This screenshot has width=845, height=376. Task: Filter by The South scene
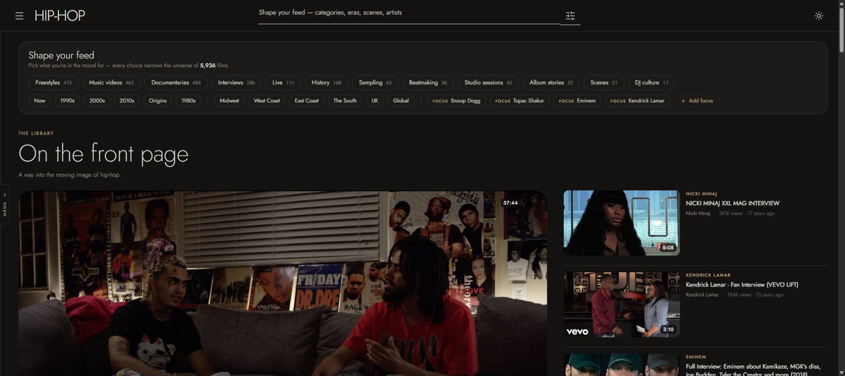pyautogui.click(x=345, y=101)
